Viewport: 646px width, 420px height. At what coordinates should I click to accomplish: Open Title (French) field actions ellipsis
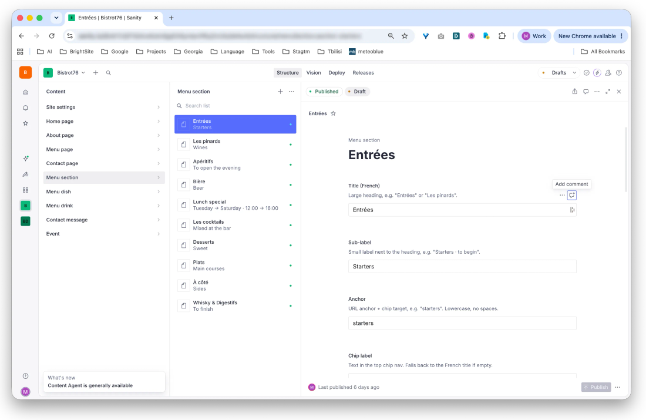click(562, 196)
